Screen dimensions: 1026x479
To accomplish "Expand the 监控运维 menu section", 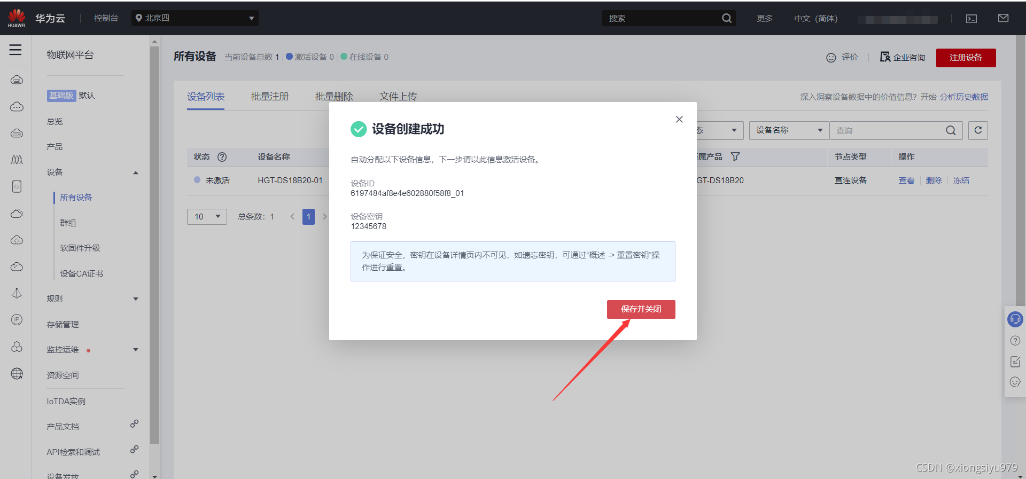I will tap(136, 350).
